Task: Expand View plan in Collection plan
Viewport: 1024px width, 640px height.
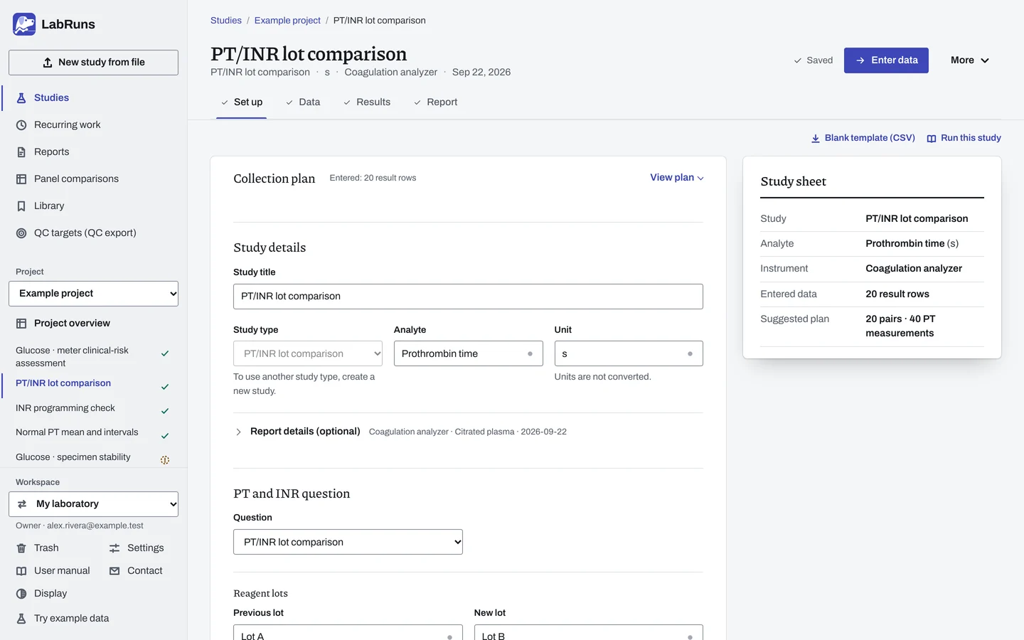Action: coord(677,178)
